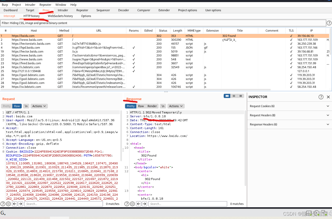Switch to Proxy tab
This screenshot has width=332, height=219.
coord(46,10)
